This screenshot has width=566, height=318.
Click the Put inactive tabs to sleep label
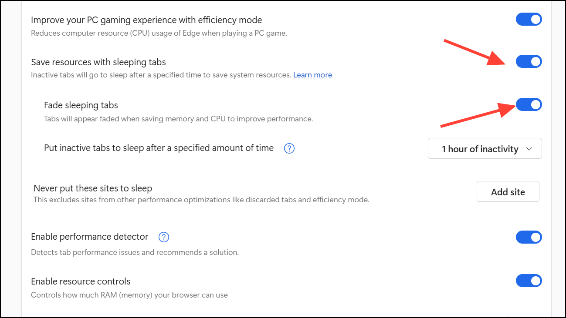click(x=159, y=148)
